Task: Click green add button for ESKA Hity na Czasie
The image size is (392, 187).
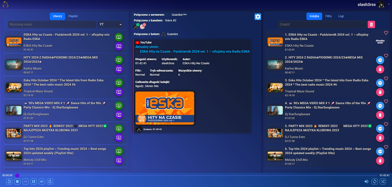Action: coord(119,37)
